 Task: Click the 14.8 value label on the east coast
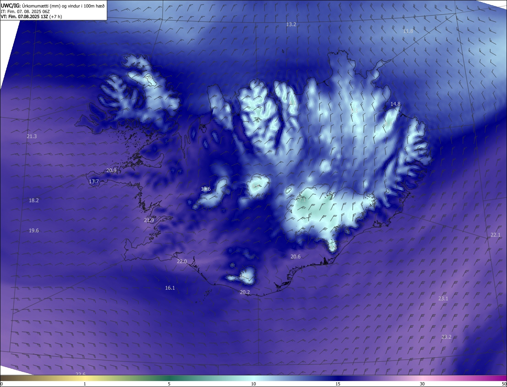tap(395, 104)
